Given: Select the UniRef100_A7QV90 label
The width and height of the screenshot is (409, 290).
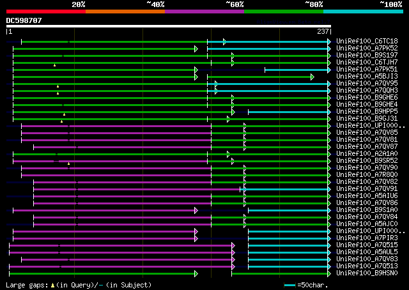Looking at the screenshot, I should [x=367, y=168].
